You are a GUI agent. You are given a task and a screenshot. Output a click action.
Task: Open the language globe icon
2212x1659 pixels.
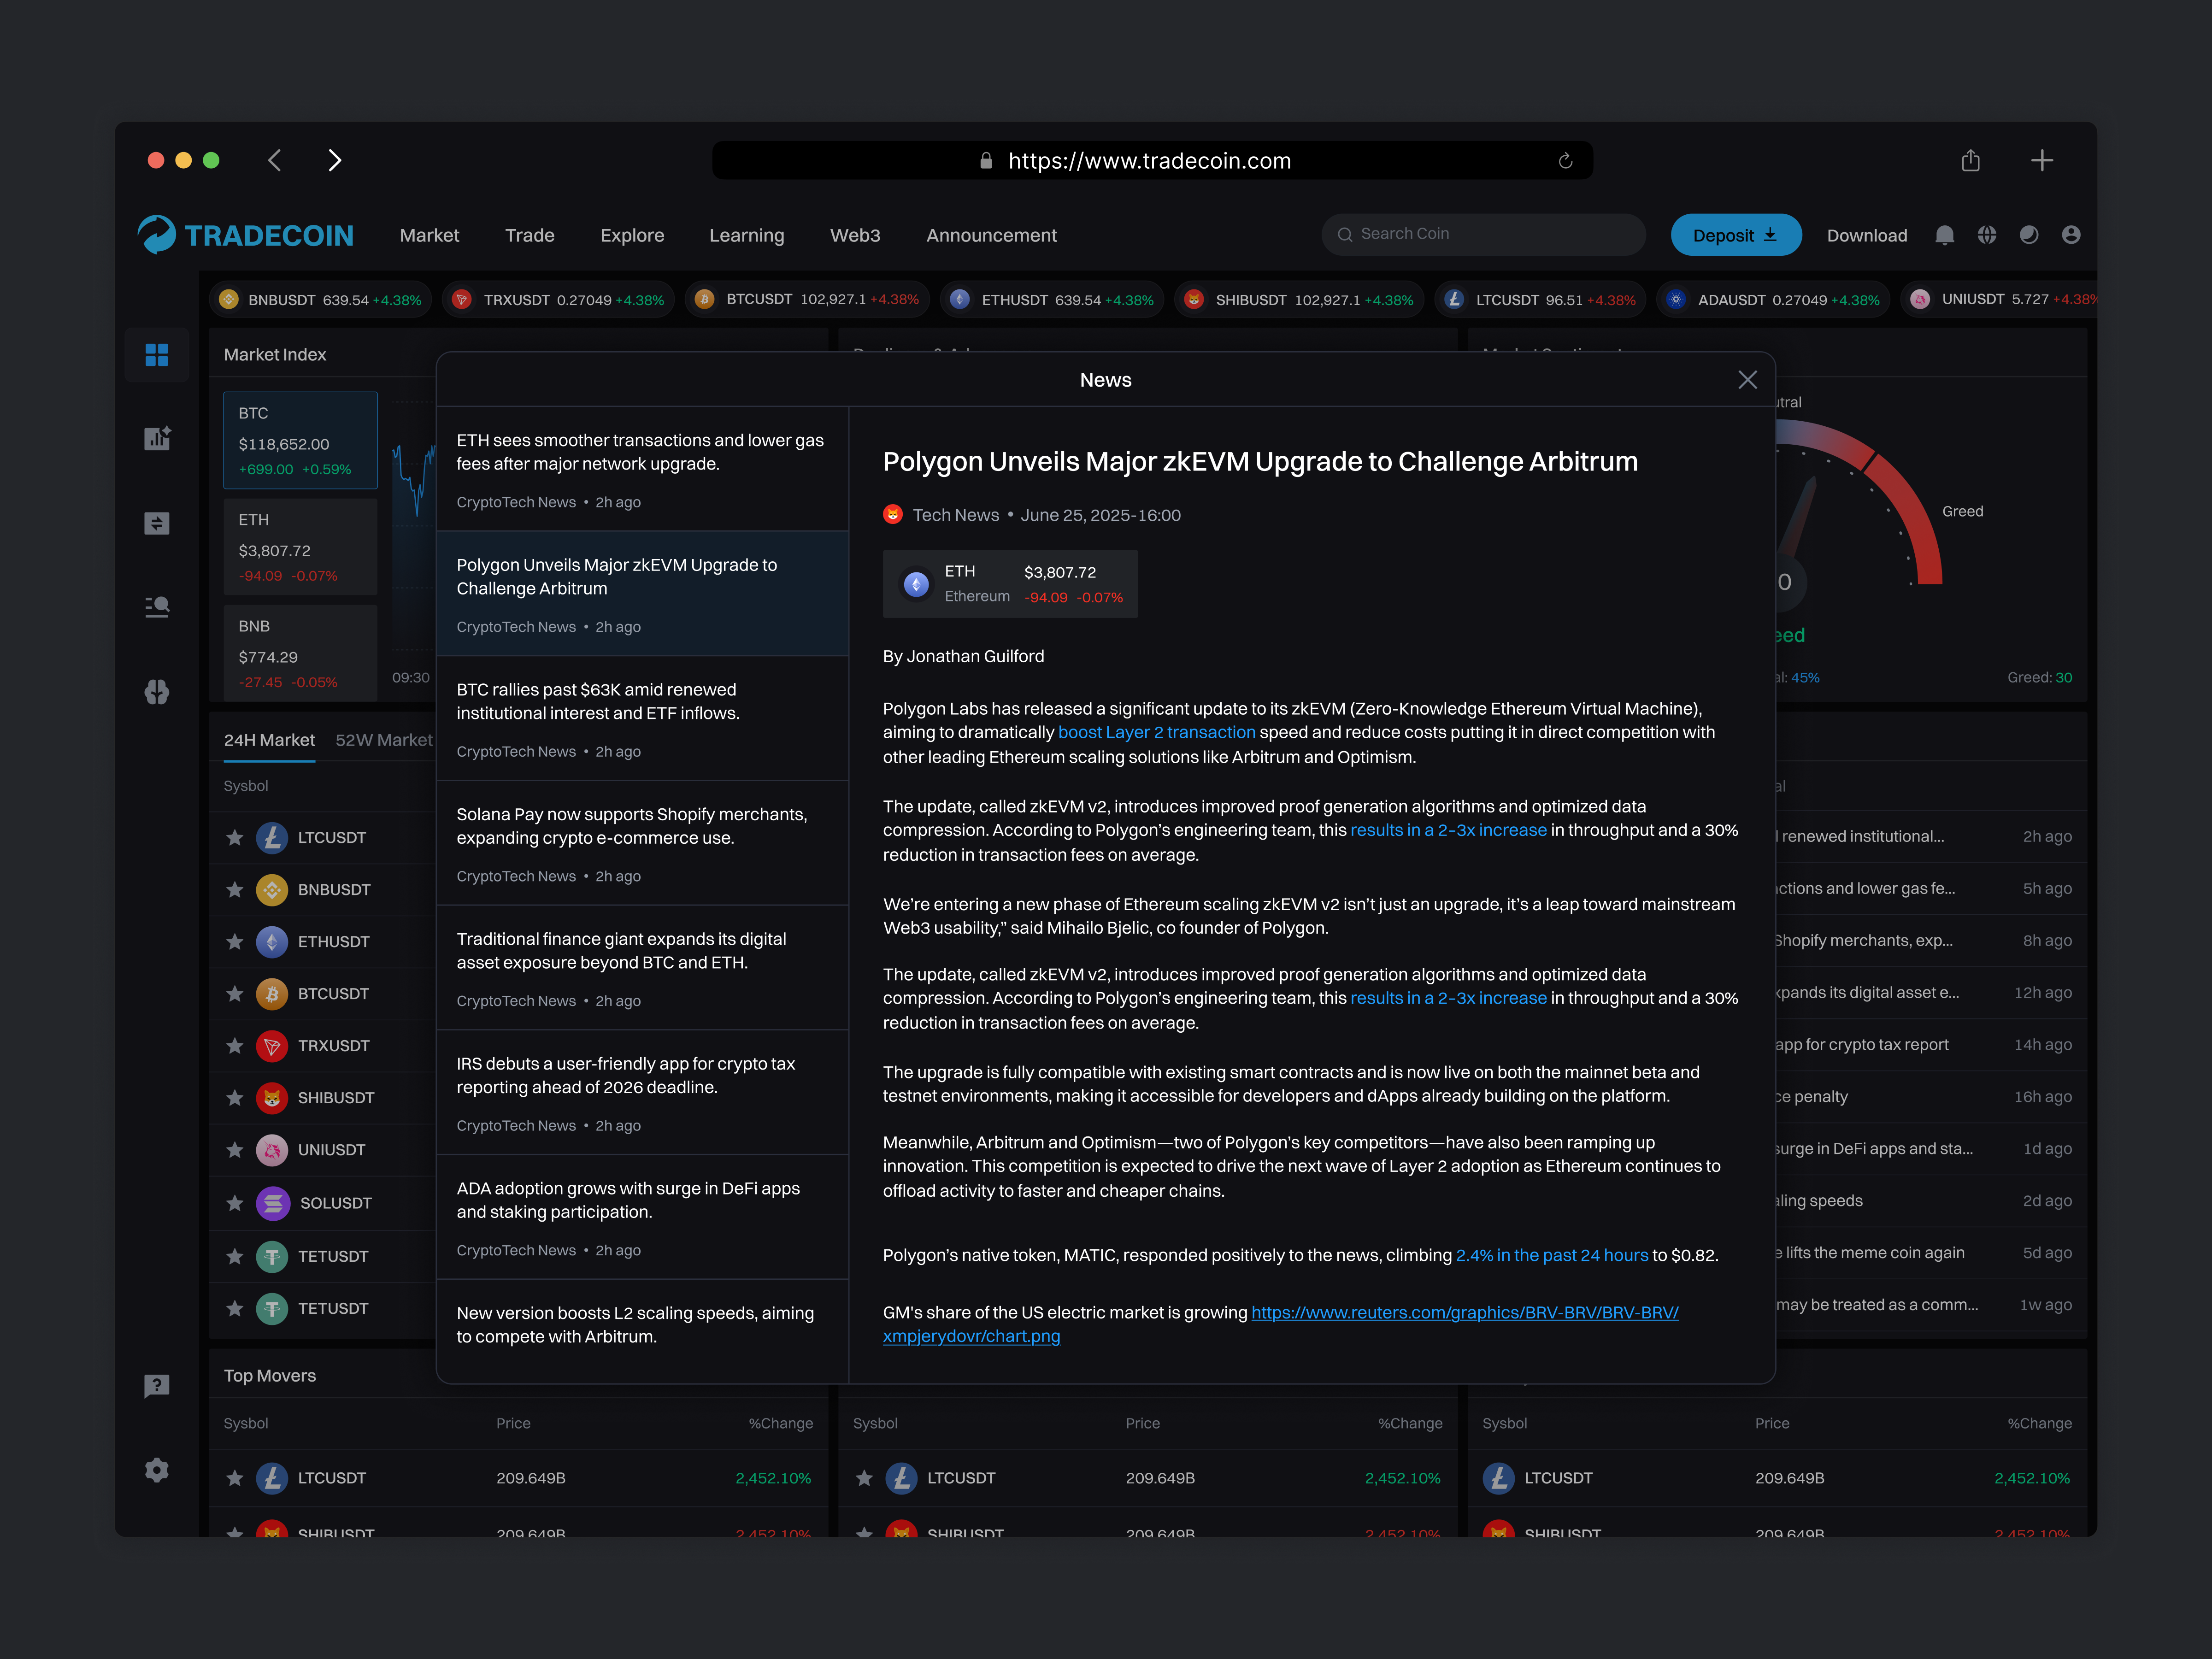[1987, 235]
